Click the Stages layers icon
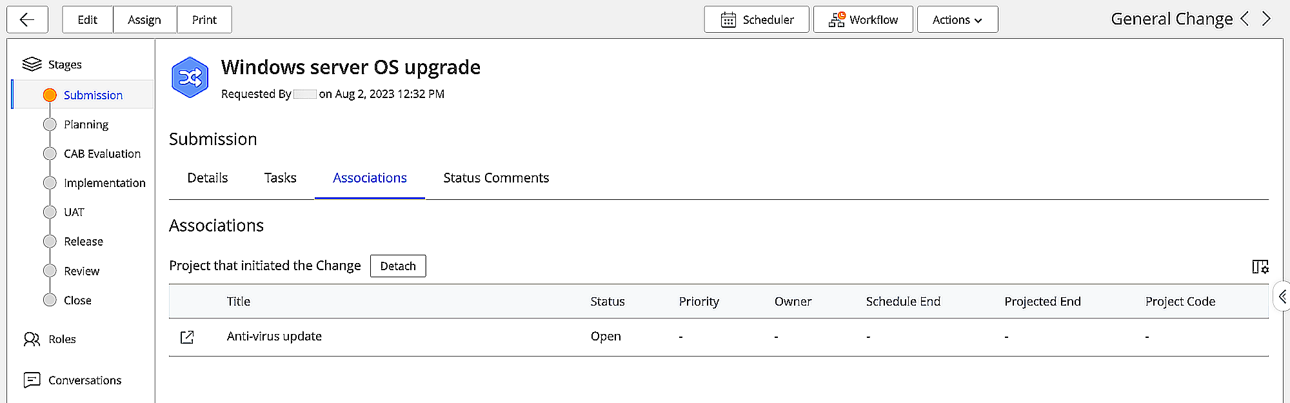This screenshot has height=403, width=1290. point(32,64)
